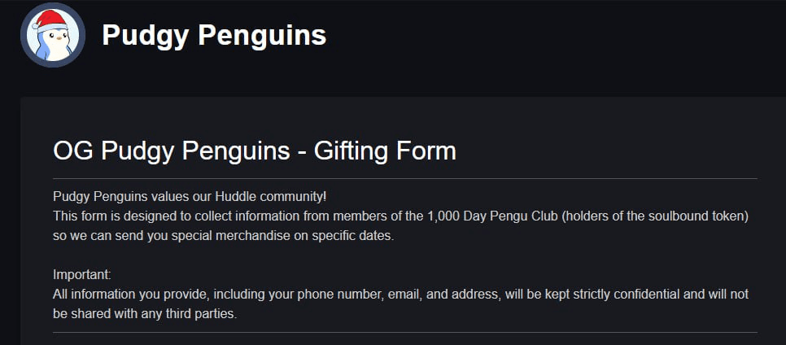The image size is (786, 345).
Task: Click the divider line below the form heading
Action: point(405,178)
